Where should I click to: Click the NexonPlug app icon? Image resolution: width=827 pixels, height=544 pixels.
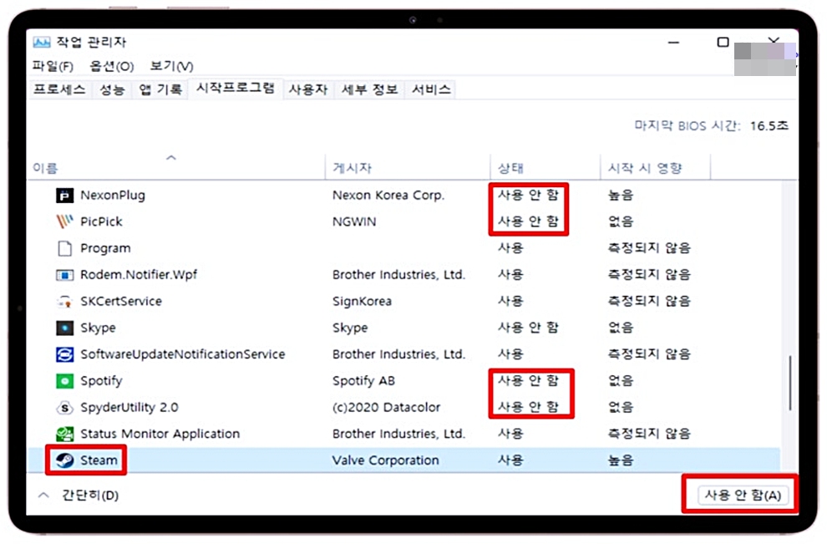(64, 196)
